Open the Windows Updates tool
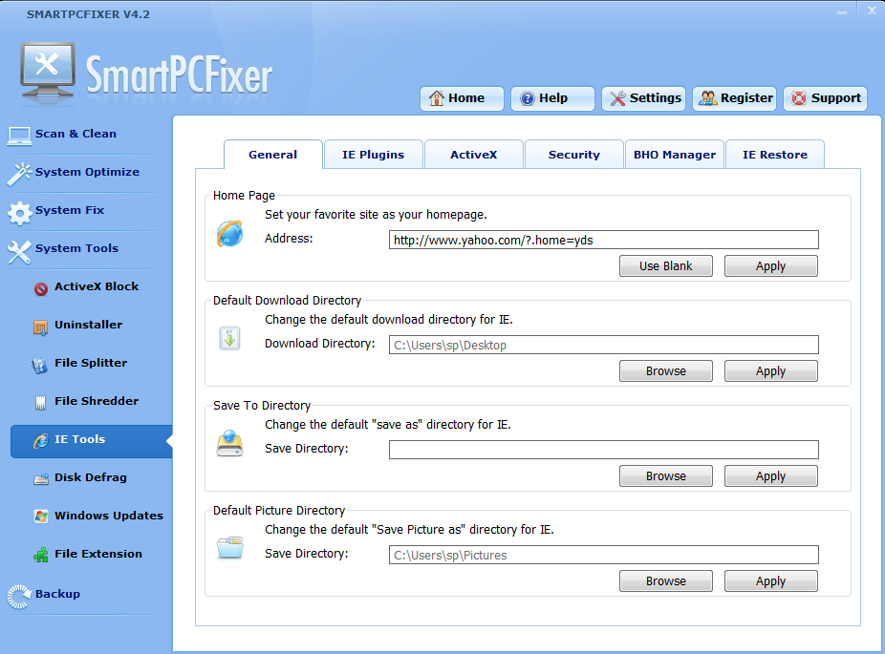885x654 pixels. [109, 516]
